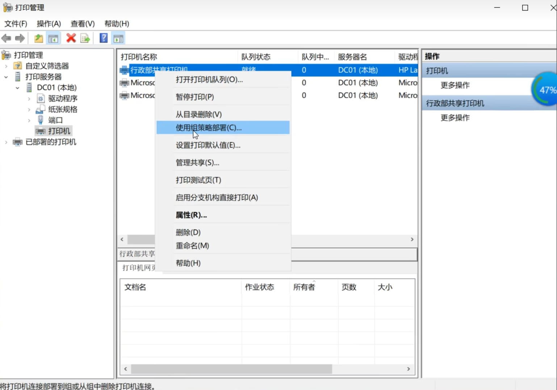Click the job list scrollbar left arrow
The width and height of the screenshot is (557, 390).
[x=126, y=369]
